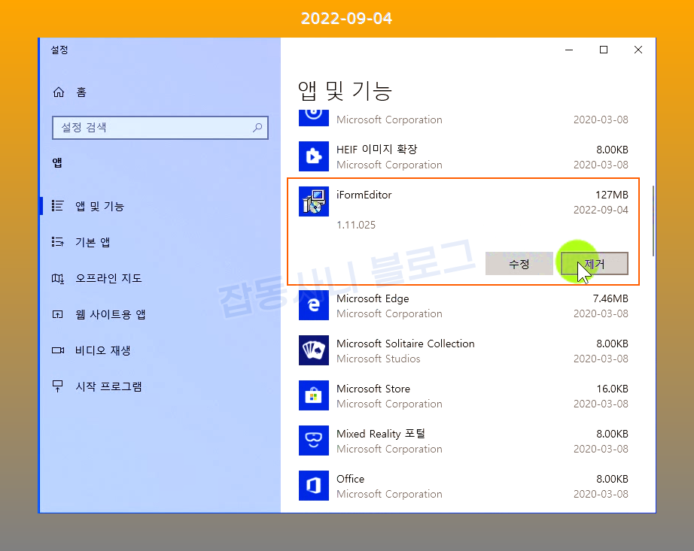The height and width of the screenshot is (551, 694).
Task: Select the Video playback camera icon
Action: [x=57, y=350]
